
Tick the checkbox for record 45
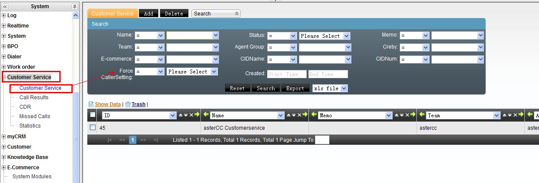pos(92,128)
